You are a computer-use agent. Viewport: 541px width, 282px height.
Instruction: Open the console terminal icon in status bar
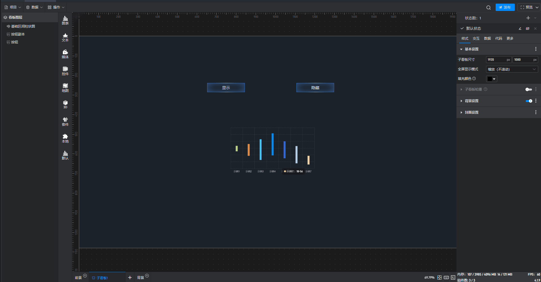(453, 278)
